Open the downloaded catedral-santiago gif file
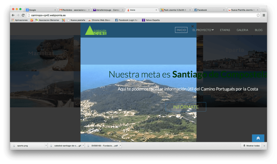Viewport: 277px width, 164px height. click(65, 146)
